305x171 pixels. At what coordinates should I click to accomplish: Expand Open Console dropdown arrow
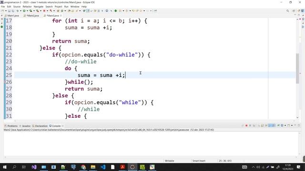292,125
